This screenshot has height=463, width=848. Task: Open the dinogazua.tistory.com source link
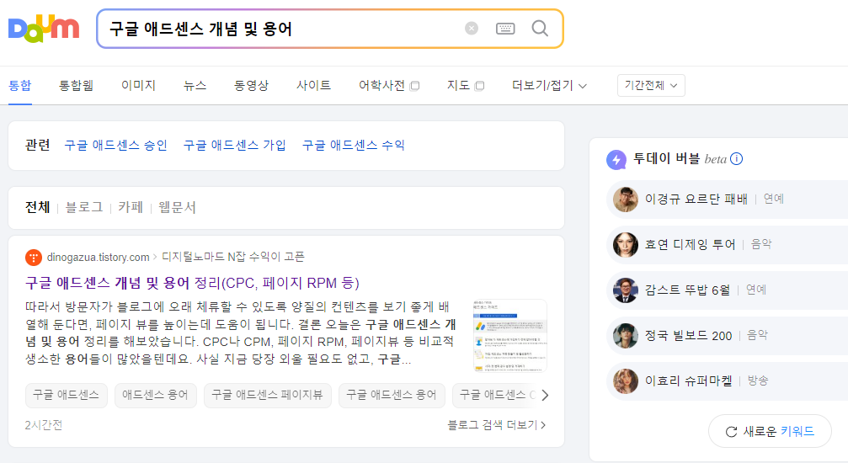pos(98,257)
